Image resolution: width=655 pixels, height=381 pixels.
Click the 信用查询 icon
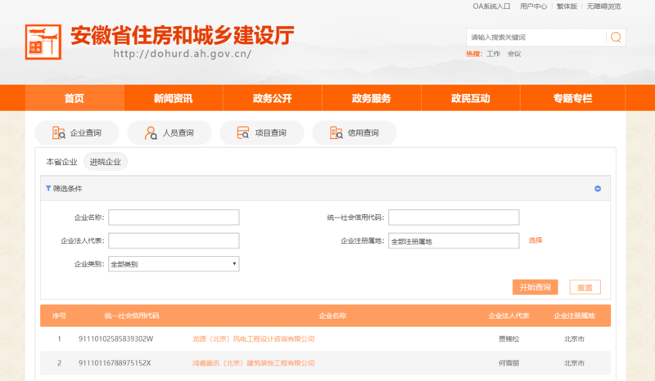[x=336, y=132]
